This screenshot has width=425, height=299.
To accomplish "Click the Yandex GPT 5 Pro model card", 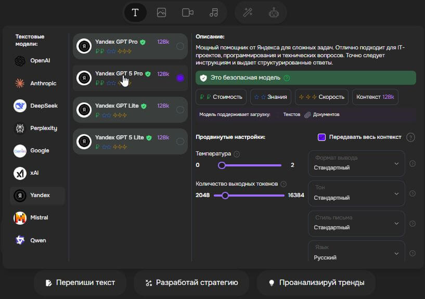I will (x=130, y=78).
